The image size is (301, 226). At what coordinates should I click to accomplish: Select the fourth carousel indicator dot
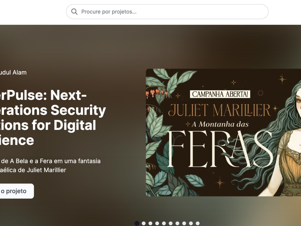click(157, 223)
